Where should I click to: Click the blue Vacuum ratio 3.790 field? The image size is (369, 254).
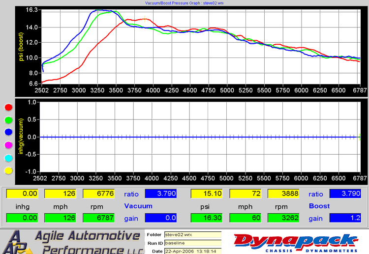(x=161, y=194)
